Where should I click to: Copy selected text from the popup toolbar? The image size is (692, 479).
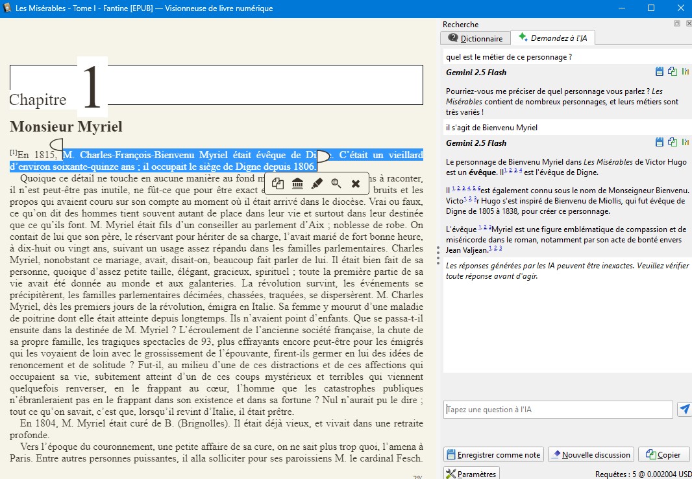[x=278, y=183]
